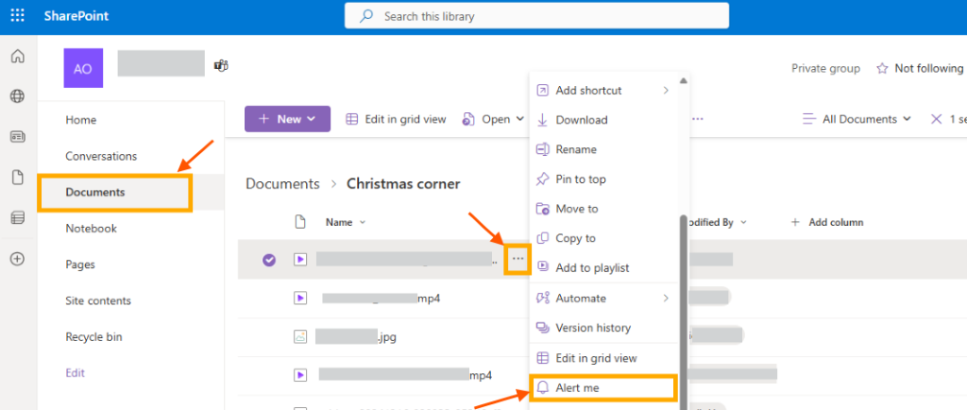Click Documents in the breadcrumb
The image size is (967, 410).
pos(282,183)
